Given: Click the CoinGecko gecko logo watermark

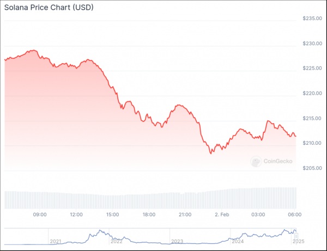Looking at the screenshot, I should 256,161.
